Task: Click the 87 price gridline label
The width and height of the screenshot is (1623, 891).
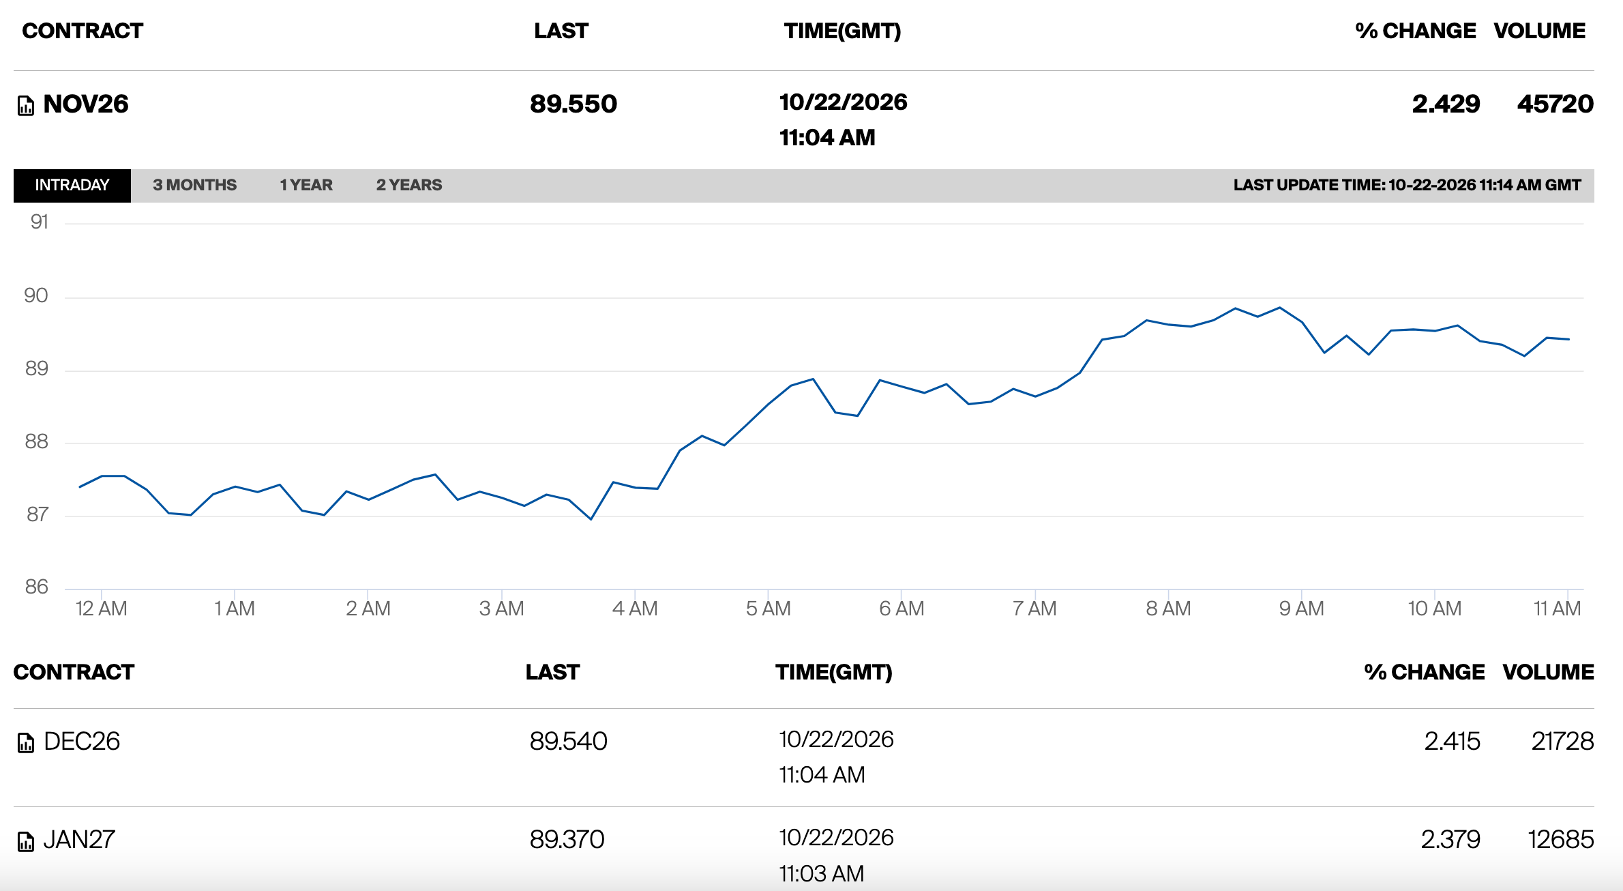Action: pos(38,514)
